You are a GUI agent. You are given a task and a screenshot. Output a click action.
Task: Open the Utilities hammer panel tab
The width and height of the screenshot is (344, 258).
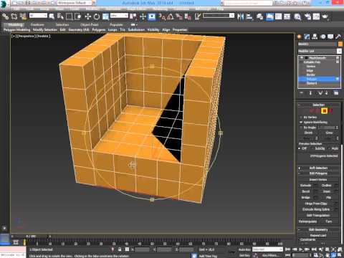[338, 37]
